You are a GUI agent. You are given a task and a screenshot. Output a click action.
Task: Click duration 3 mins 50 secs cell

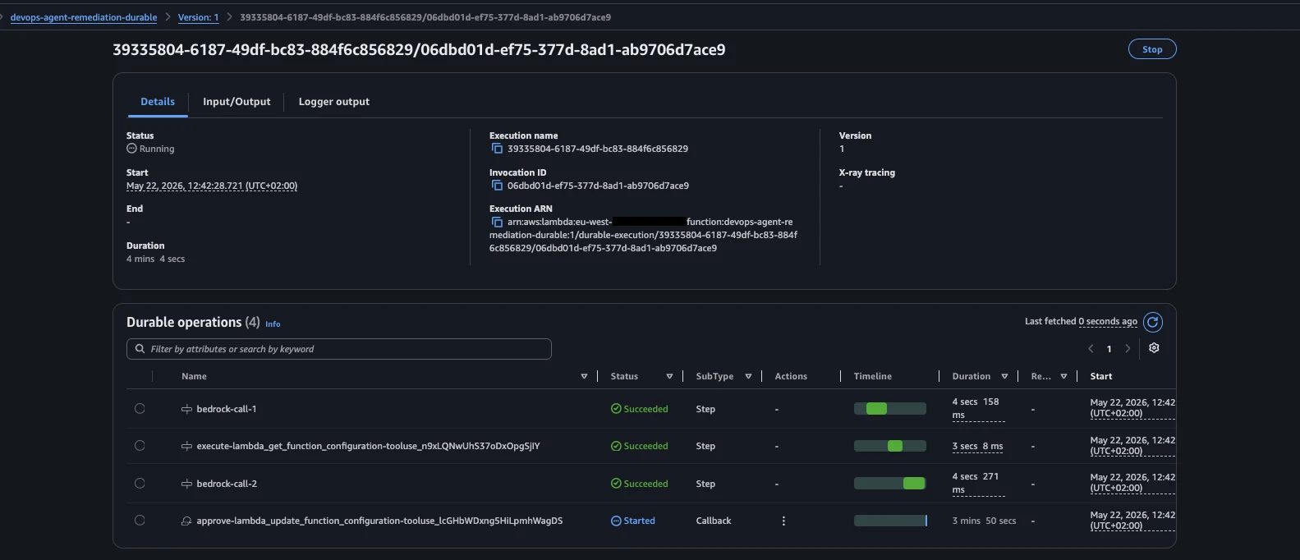click(984, 521)
